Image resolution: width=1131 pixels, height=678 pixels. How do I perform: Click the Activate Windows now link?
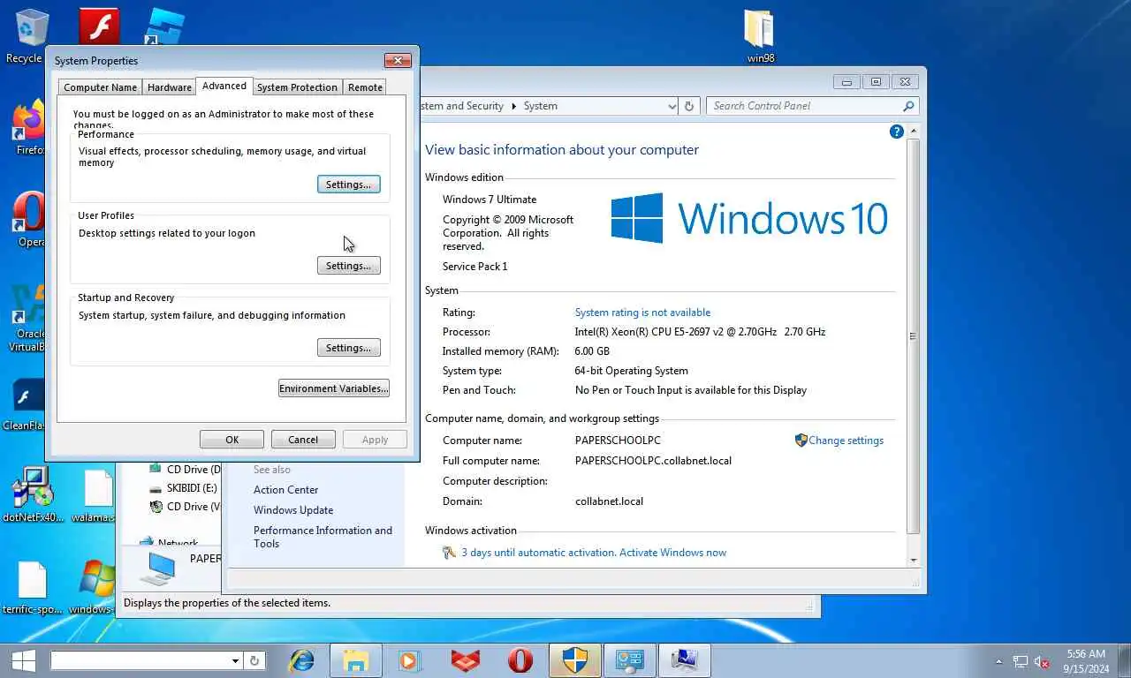[x=672, y=553]
